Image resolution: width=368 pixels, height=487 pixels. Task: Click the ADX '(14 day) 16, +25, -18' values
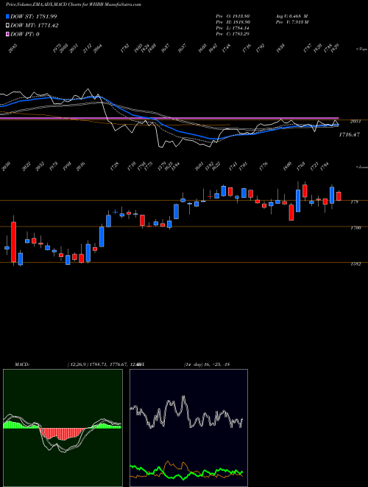[207, 365]
